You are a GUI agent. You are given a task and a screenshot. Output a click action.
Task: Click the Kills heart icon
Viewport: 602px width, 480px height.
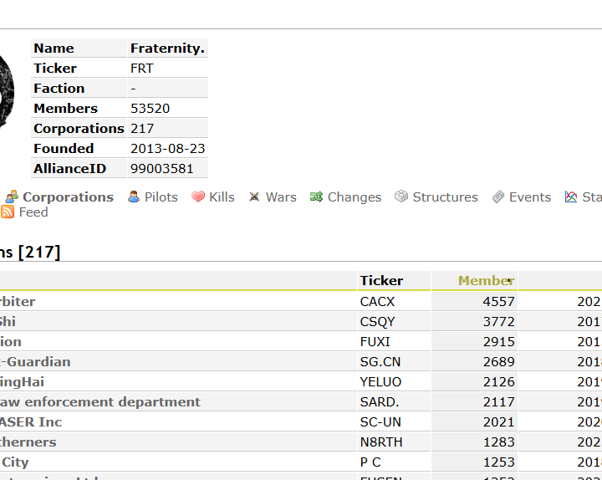198,197
